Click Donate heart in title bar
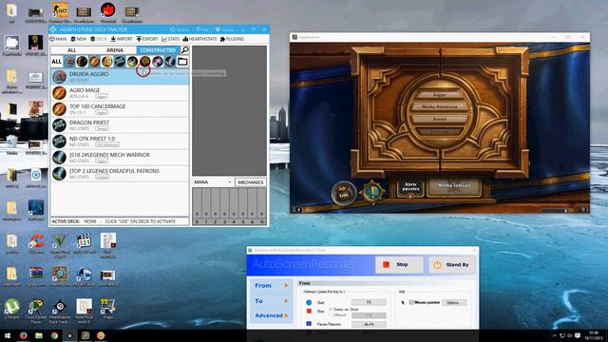Image resolution: width=608 pixels, height=342 pixels. 224,29
